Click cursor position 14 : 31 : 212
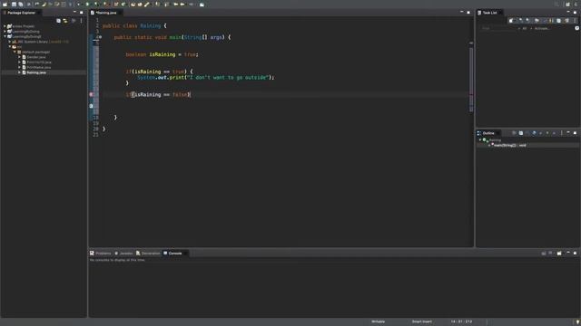This screenshot has height=326, width=581. [x=461, y=321]
